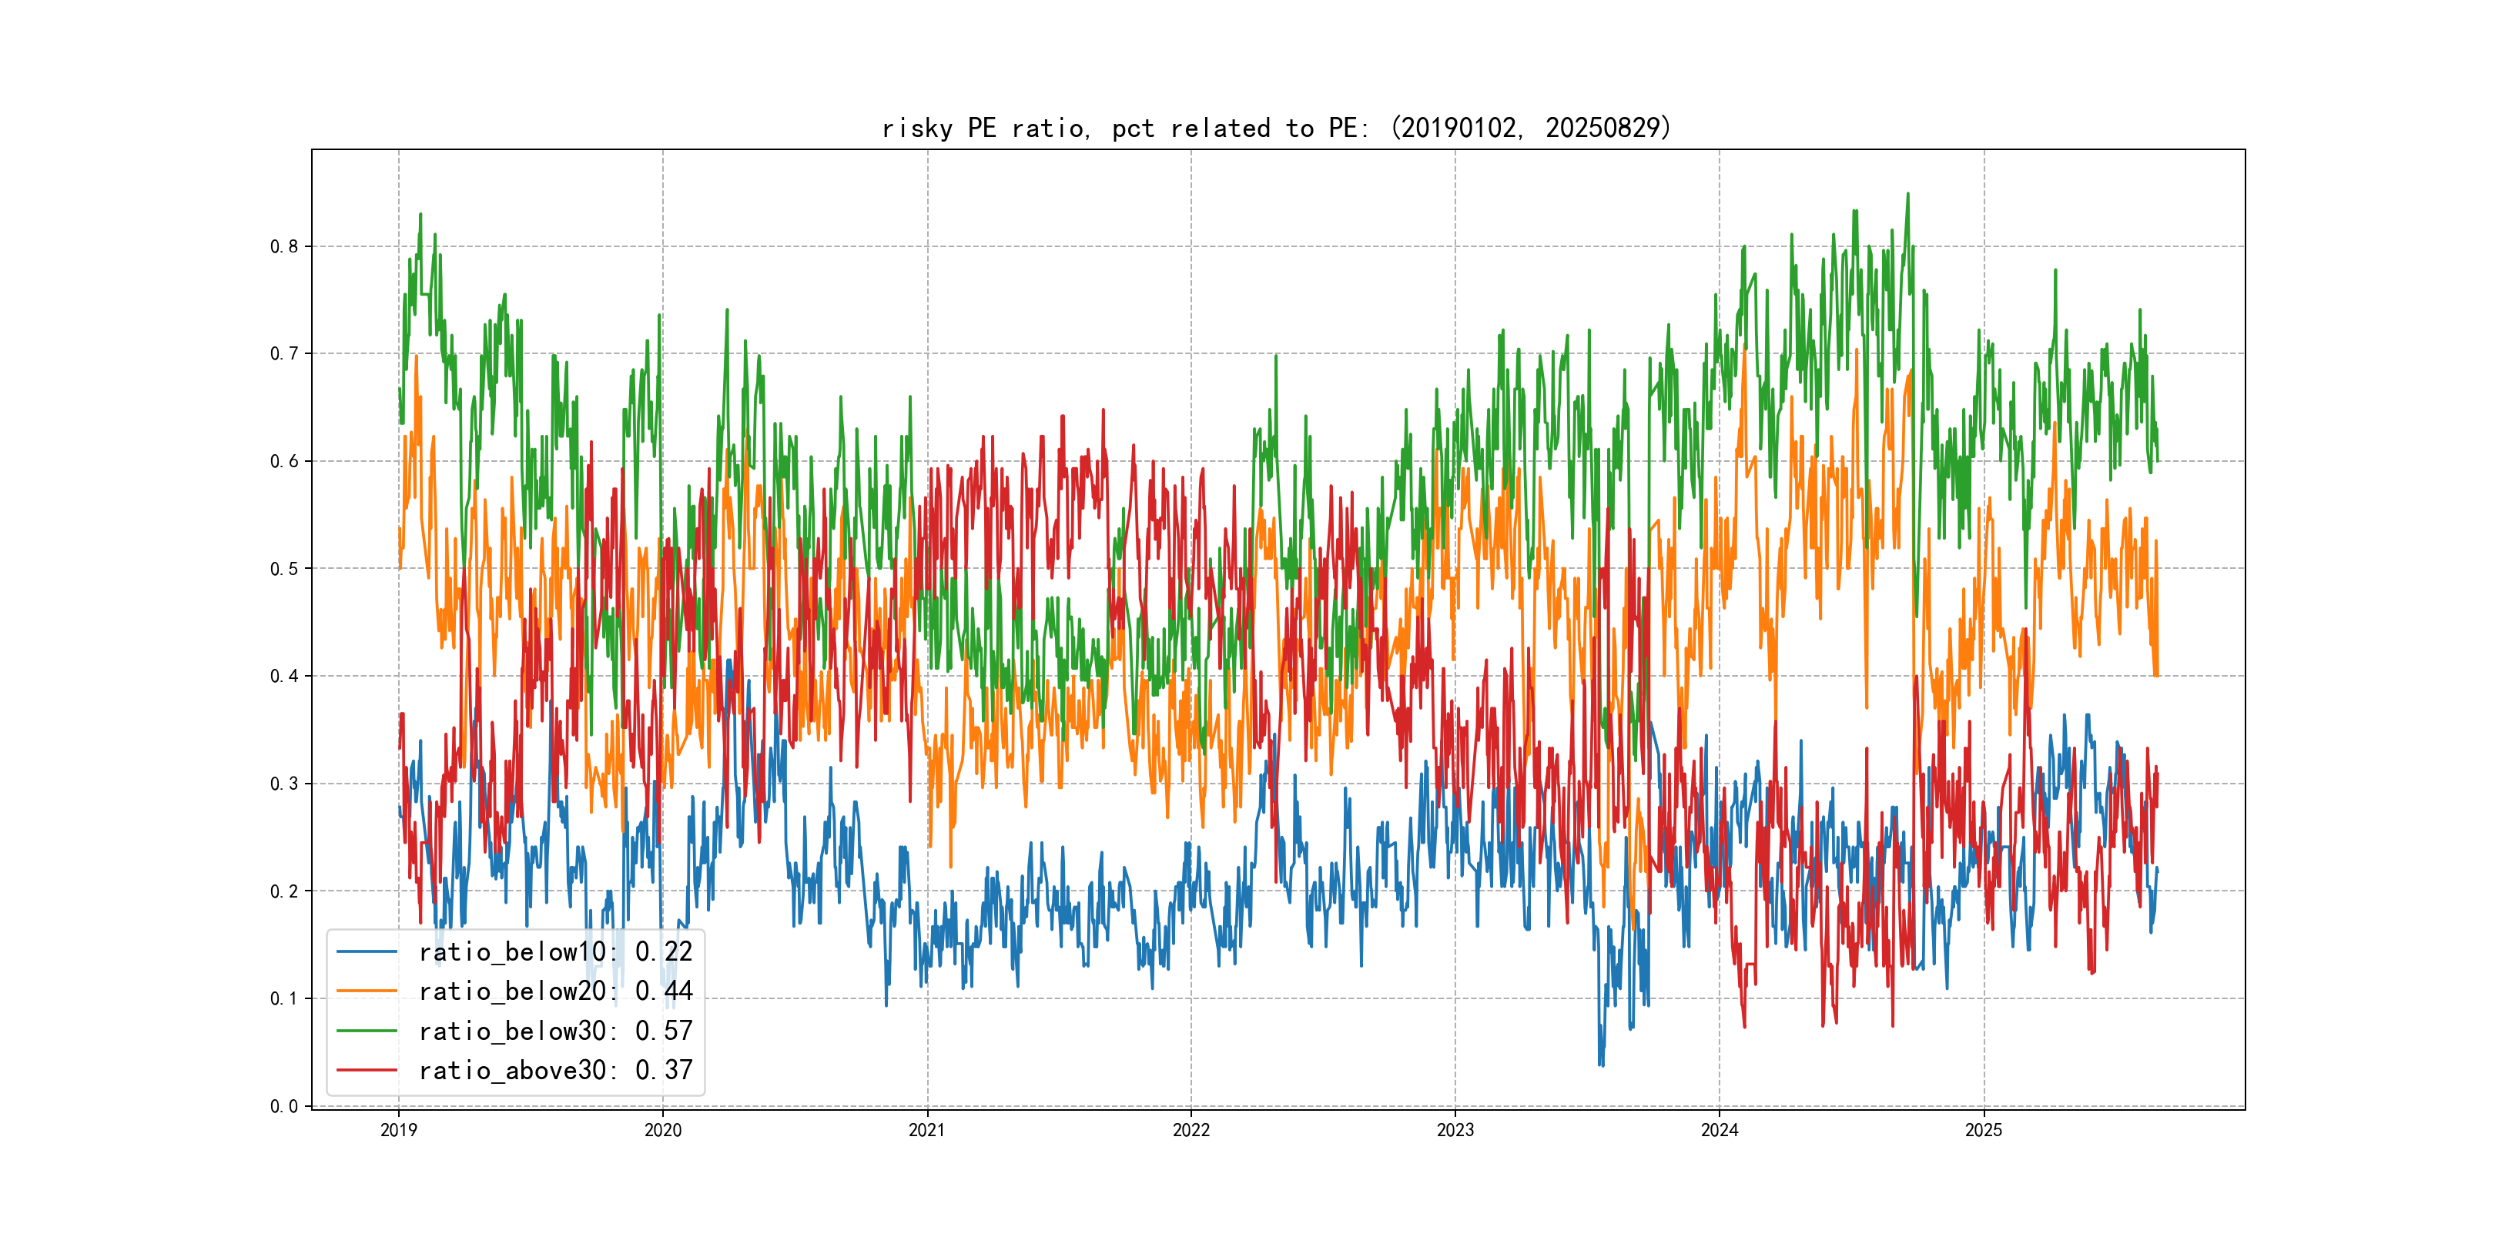Click the 2024 x-axis tick label
The image size is (2495, 1247).
coord(1720,1130)
